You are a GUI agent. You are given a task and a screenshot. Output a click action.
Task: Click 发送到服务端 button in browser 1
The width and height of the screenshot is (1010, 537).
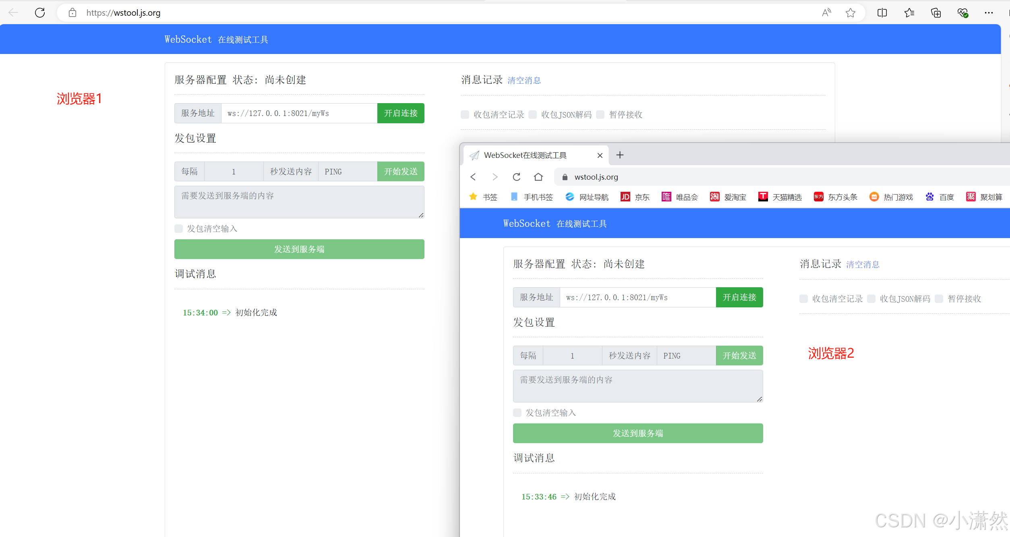(299, 249)
